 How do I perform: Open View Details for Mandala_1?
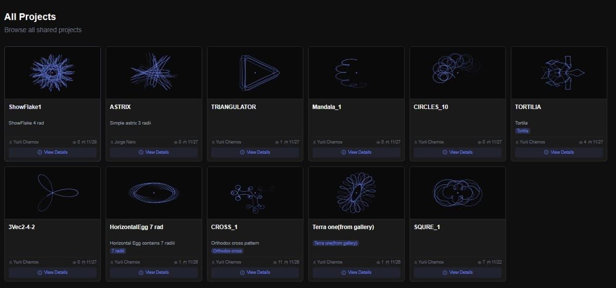click(356, 152)
